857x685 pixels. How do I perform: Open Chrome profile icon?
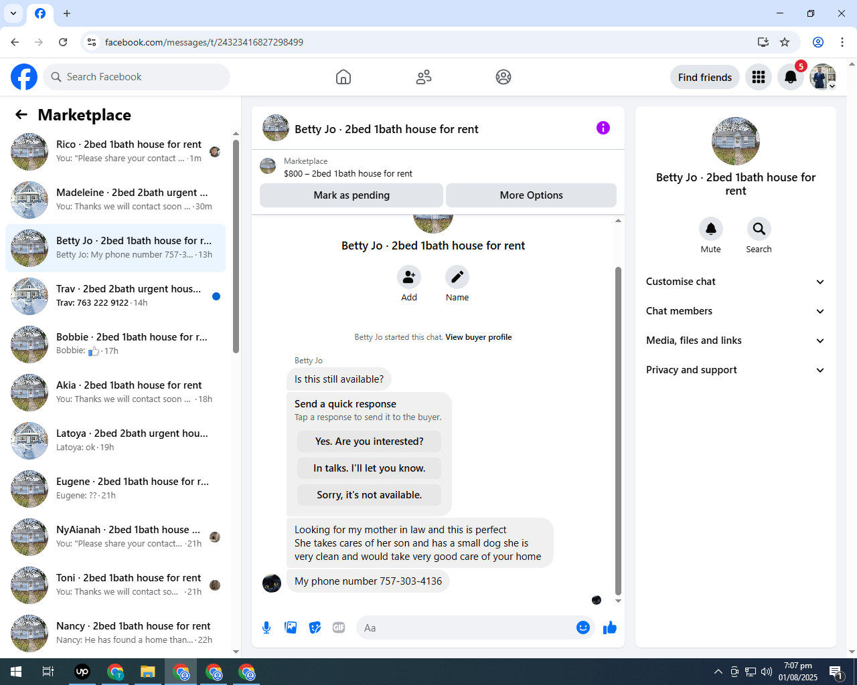pos(818,42)
